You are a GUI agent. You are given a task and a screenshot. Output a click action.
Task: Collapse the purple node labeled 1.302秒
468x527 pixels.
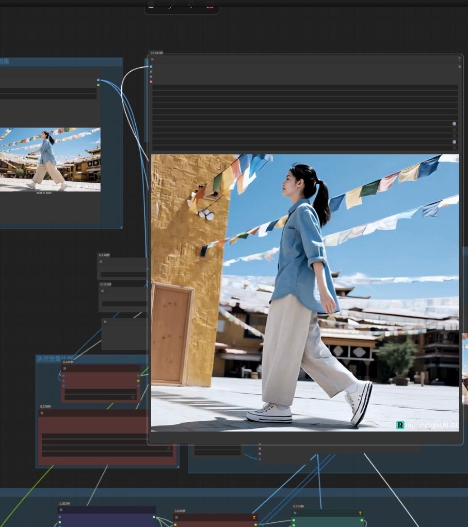(61, 510)
